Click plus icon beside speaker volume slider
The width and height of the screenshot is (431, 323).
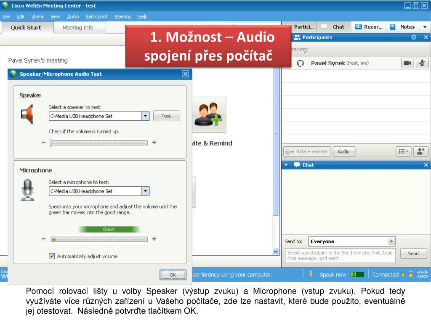click(x=154, y=142)
